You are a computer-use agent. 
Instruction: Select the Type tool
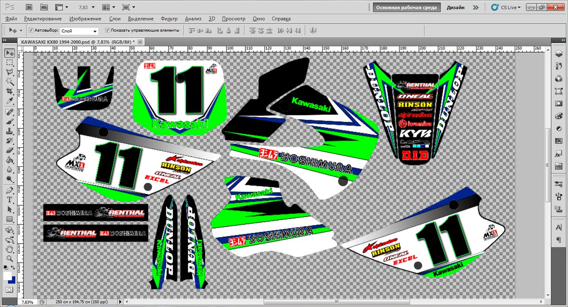coord(9,200)
